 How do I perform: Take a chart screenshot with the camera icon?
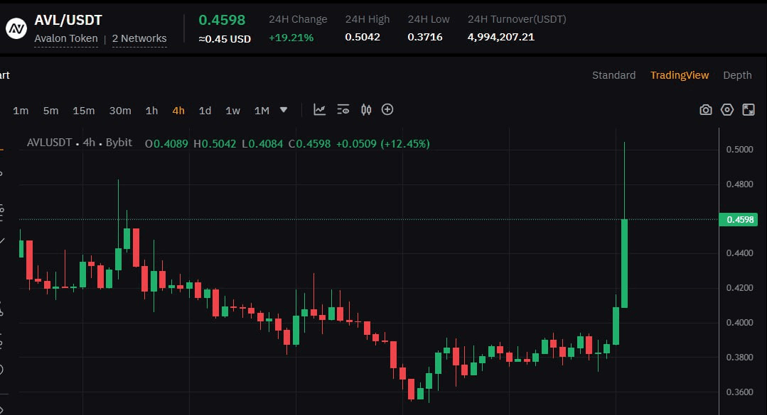705,109
